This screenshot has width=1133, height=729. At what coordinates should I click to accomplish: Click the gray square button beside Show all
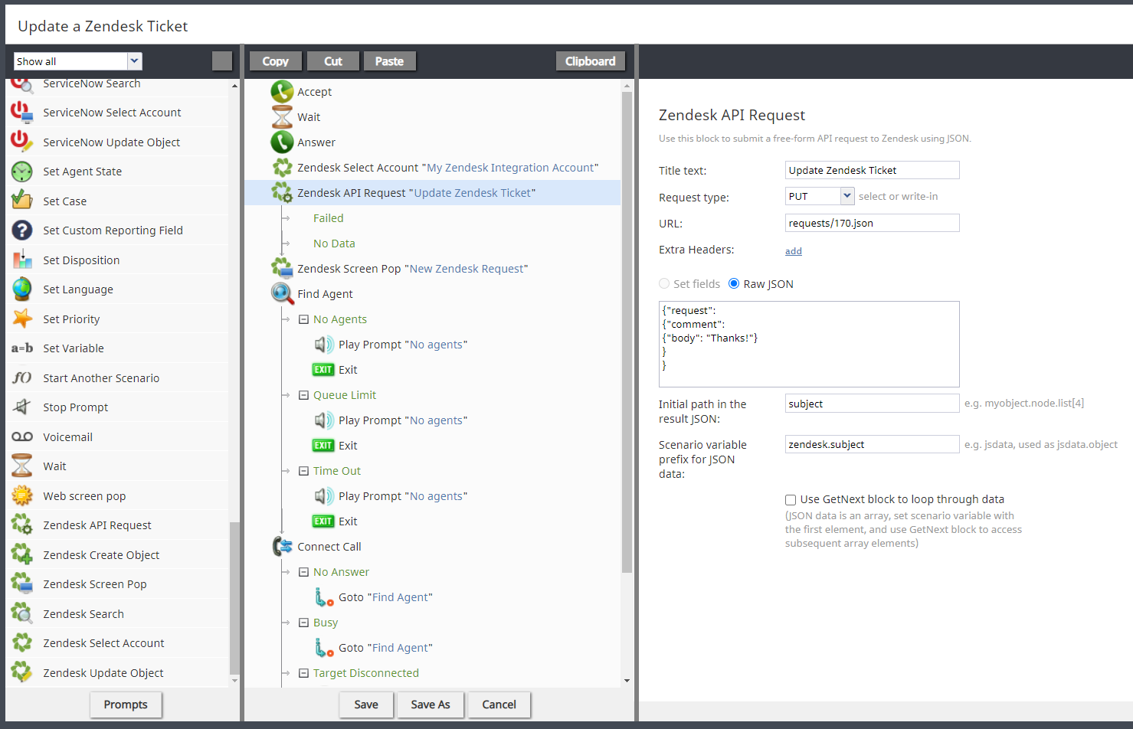click(x=222, y=61)
